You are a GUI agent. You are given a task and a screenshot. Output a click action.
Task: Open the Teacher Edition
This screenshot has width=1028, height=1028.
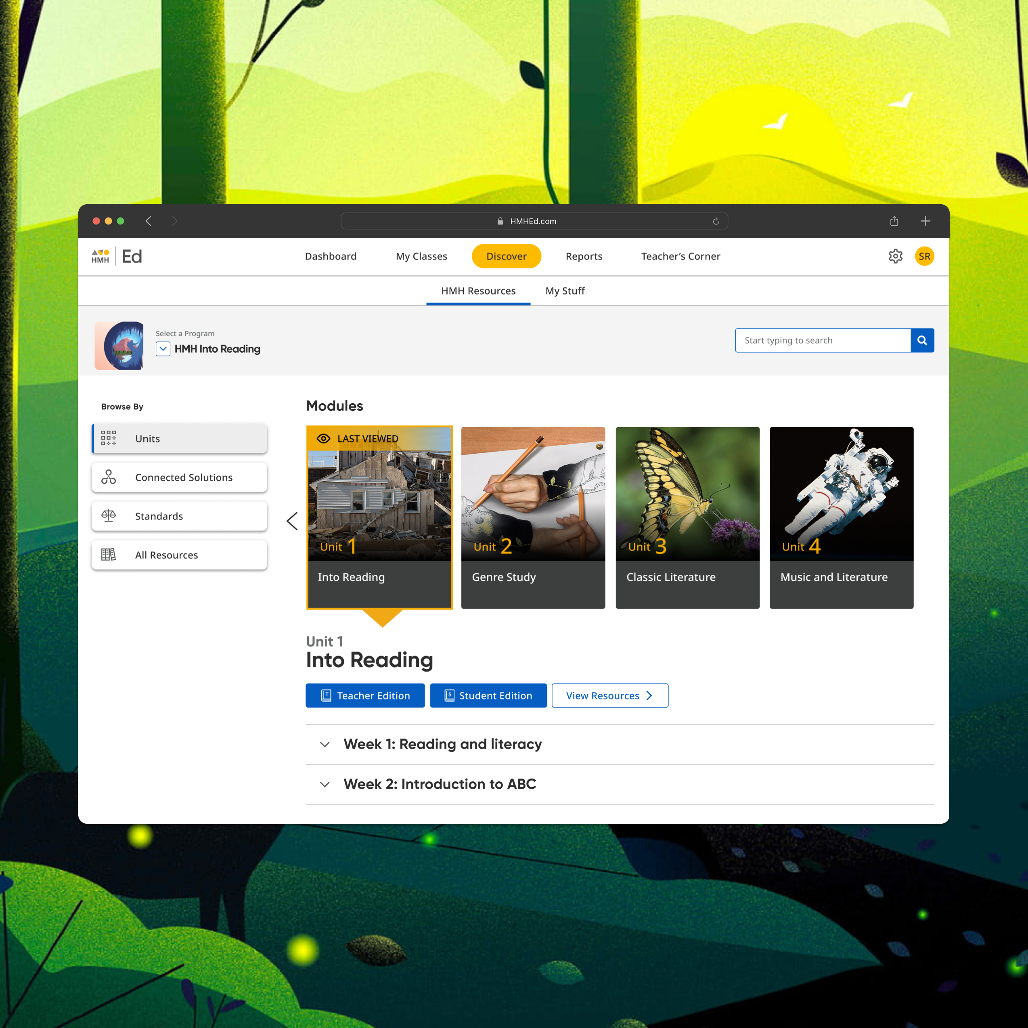coord(365,695)
